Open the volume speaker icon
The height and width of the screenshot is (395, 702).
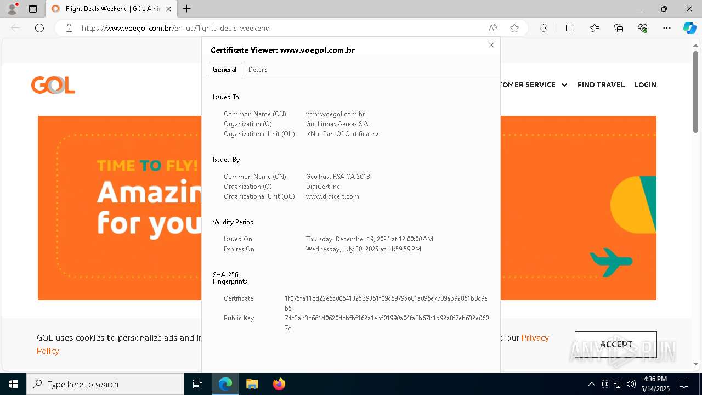click(631, 384)
